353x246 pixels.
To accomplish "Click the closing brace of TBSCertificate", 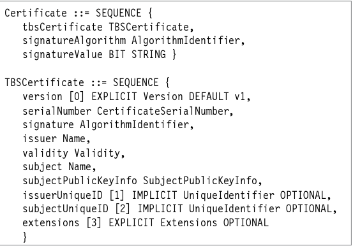I will (x=25, y=237).
